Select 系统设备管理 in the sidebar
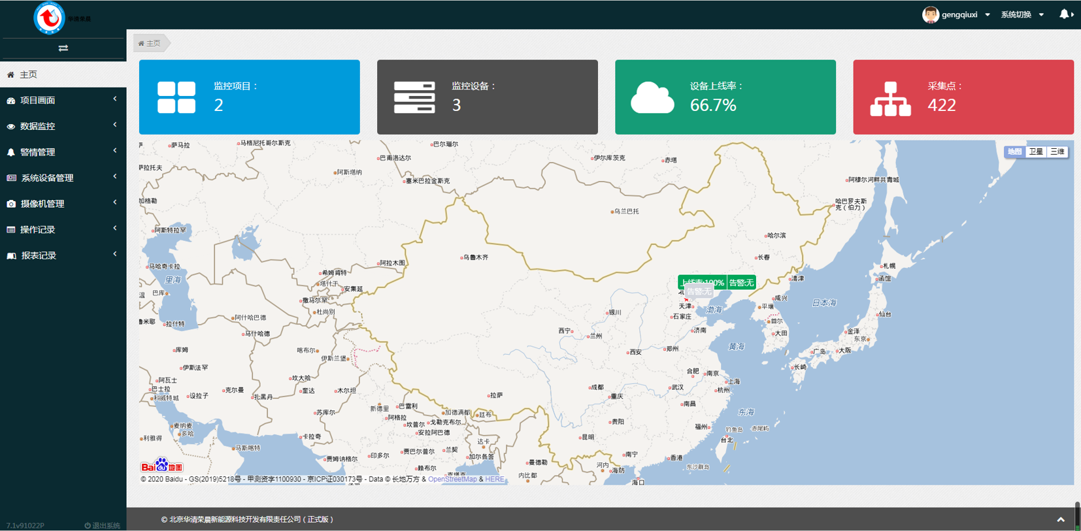Image resolution: width=1081 pixels, height=531 pixels. 63,178
